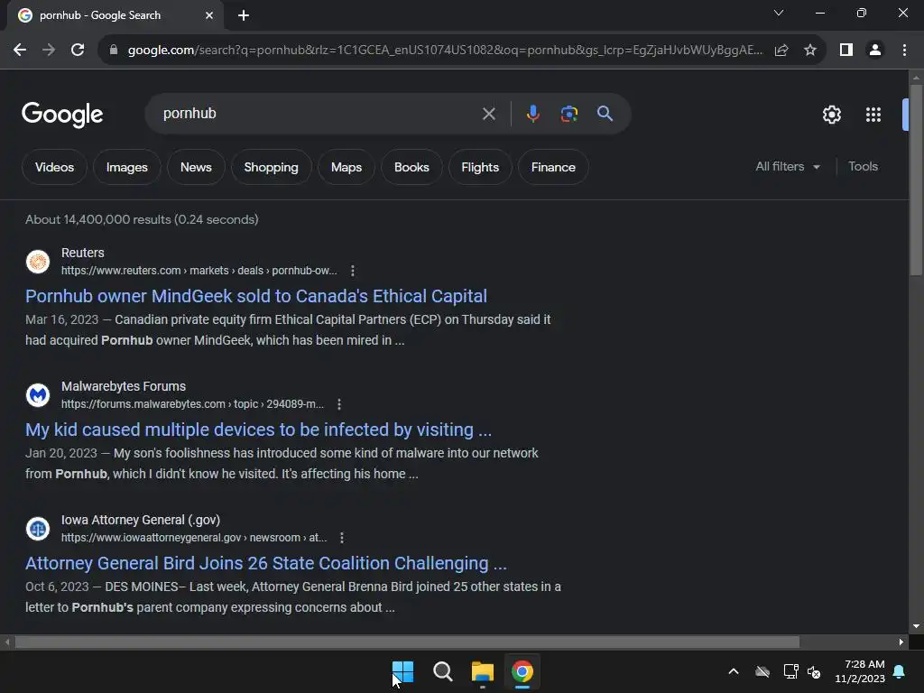924x693 pixels.
Task: Click the iowaattorneygeneral.gov URL breadcrumb
Action: coord(194,538)
